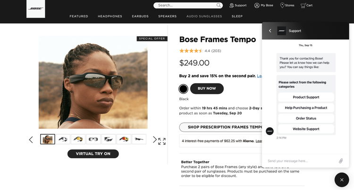Type in the chat message field
The image size is (354, 190).
coord(300,161)
